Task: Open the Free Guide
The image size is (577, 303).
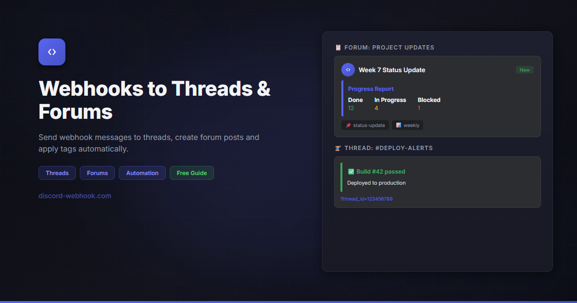Action: point(192,173)
